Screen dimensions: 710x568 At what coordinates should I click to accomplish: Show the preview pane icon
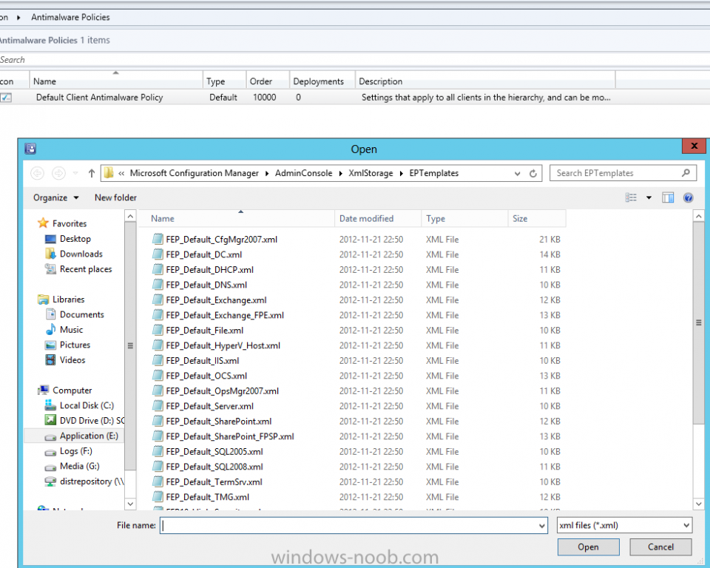[668, 197]
